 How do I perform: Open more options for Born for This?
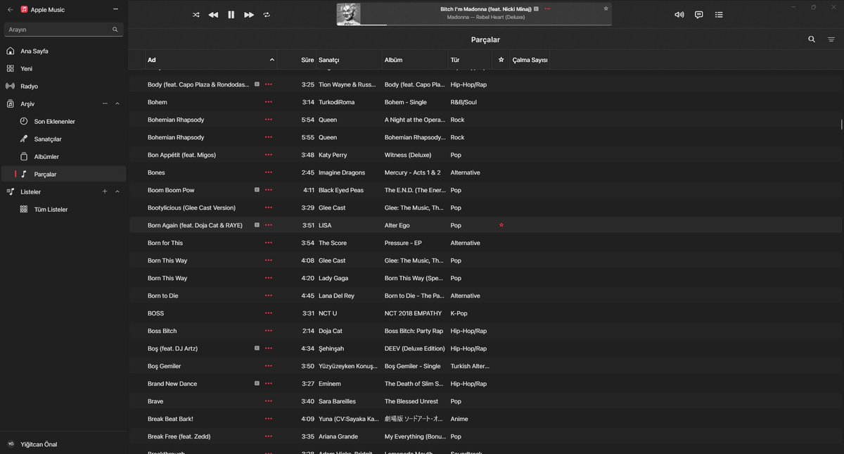pyautogui.click(x=268, y=243)
